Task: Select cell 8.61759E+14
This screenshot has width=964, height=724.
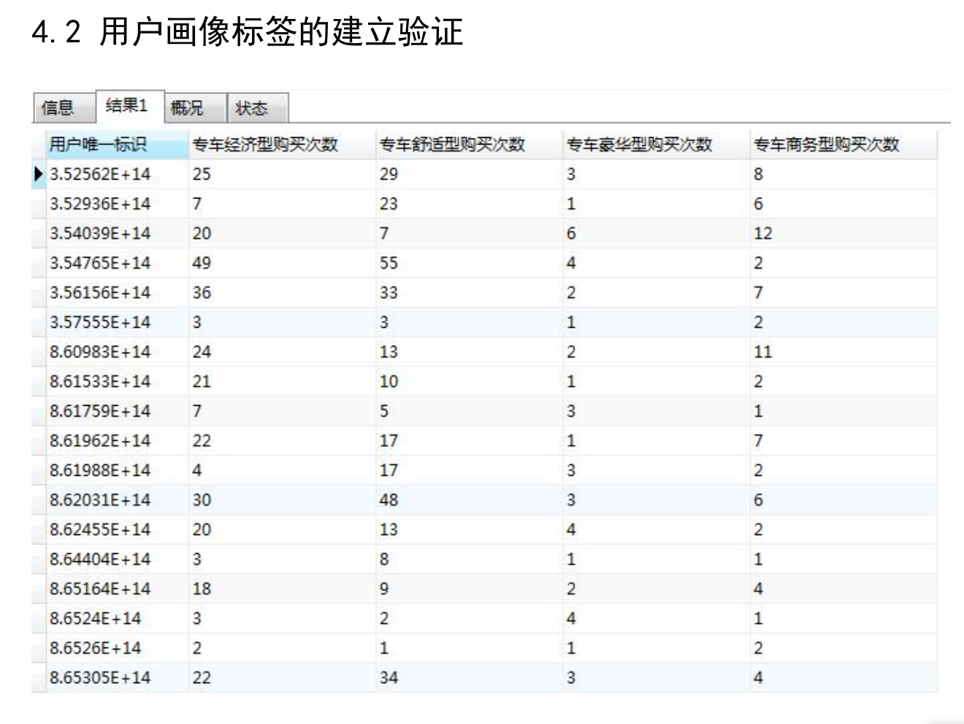Action: 117,411
